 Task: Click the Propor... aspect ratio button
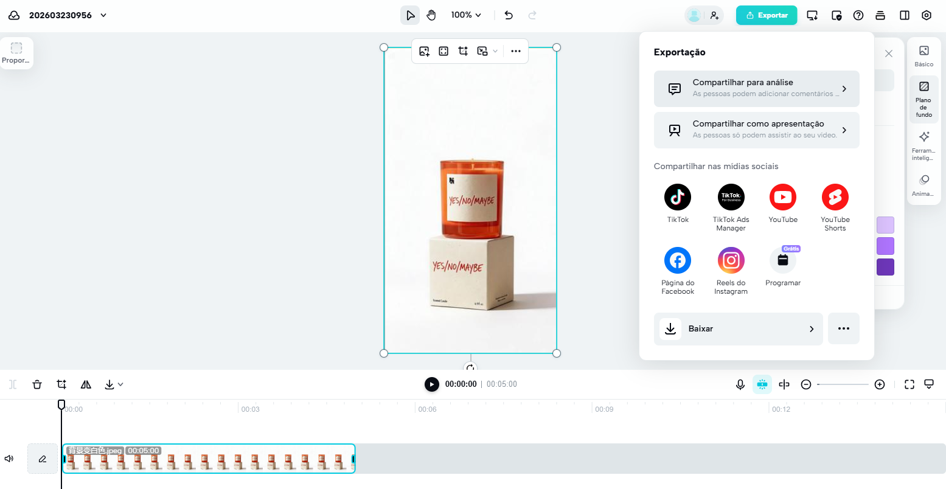tap(16, 53)
